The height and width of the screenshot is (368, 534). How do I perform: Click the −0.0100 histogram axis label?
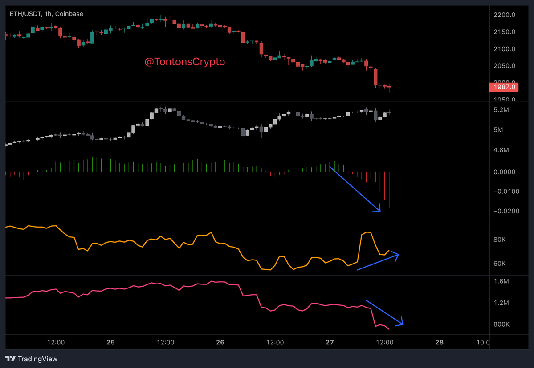(506, 191)
